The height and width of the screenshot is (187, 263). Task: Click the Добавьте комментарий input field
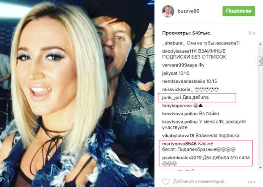(x=201, y=181)
